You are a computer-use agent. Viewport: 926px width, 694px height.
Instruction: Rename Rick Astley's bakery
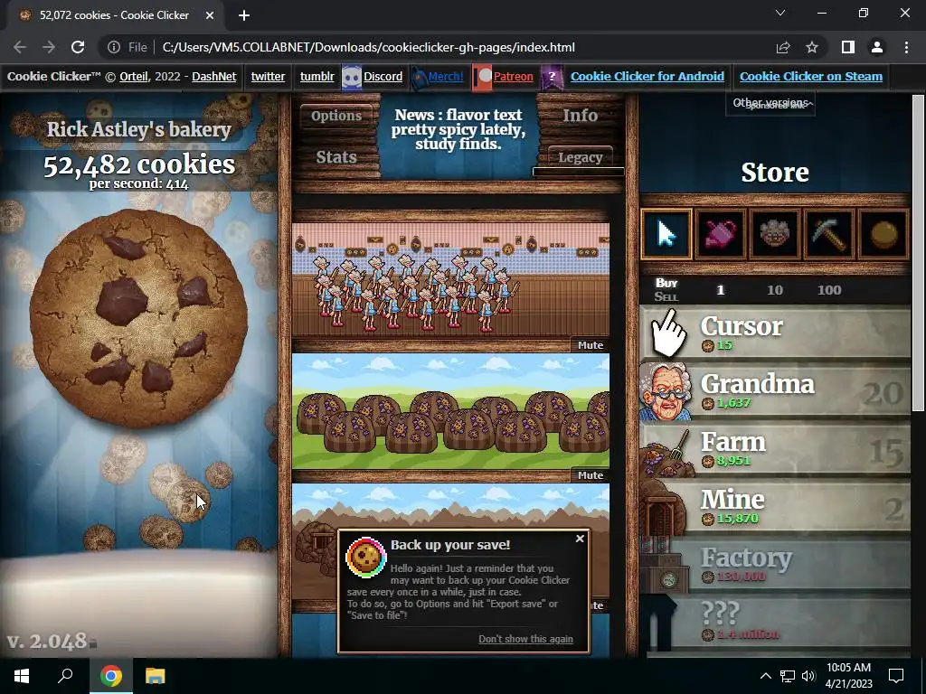click(x=138, y=129)
